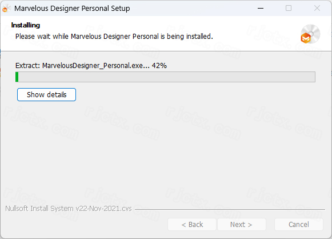Click the installer disc logo icon
The height and width of the screenshot is (239, 332).
310,34
